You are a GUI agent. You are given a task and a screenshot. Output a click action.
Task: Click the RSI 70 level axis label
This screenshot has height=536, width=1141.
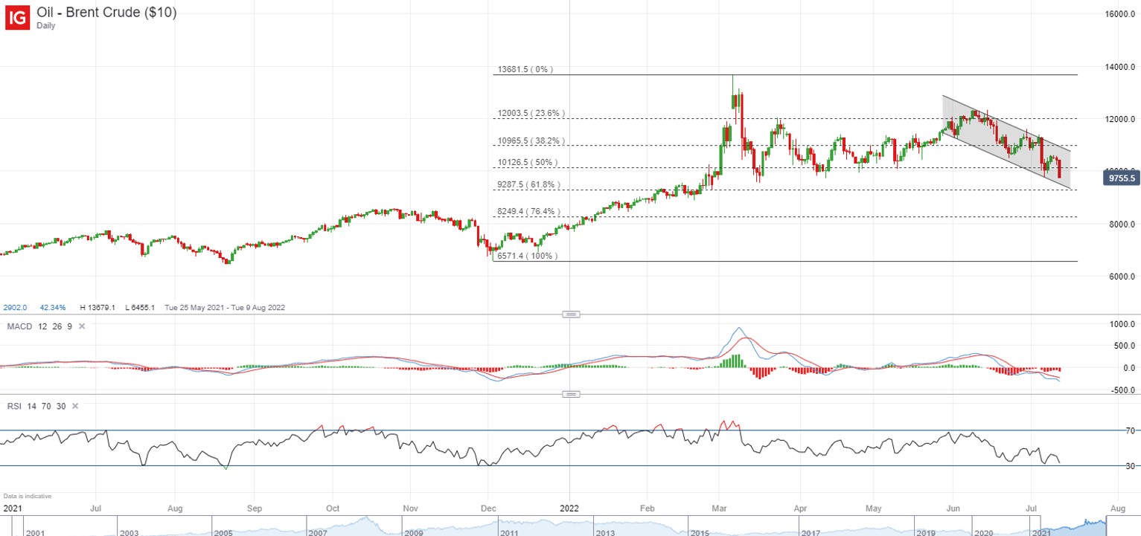pyautogui.click(x=1129, y=430)
